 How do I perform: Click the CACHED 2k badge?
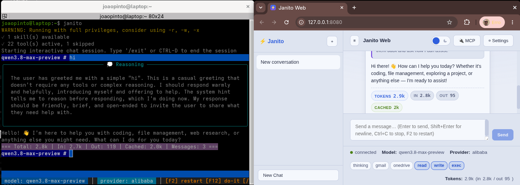387,107
